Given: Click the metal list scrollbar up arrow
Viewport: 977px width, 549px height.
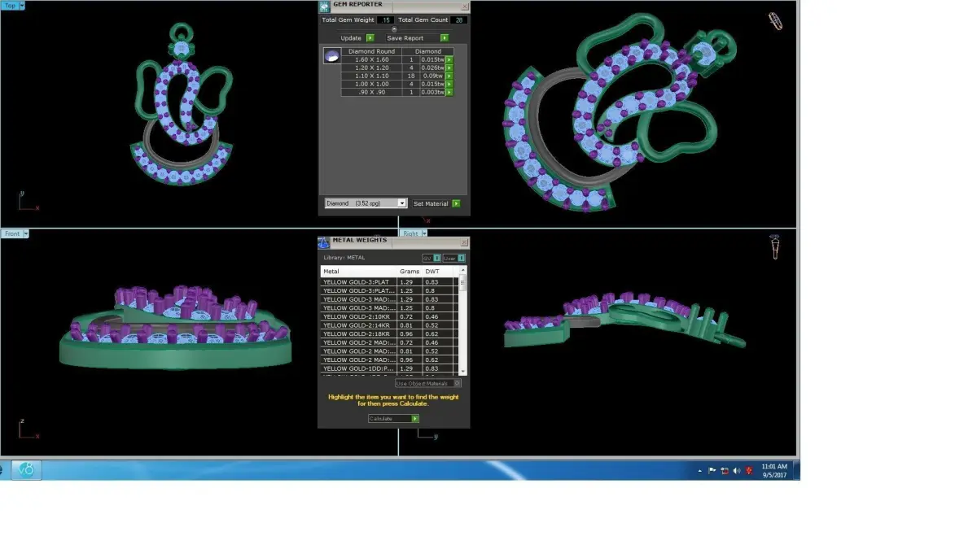Looking at the screenshot, I should coord(463,270).
